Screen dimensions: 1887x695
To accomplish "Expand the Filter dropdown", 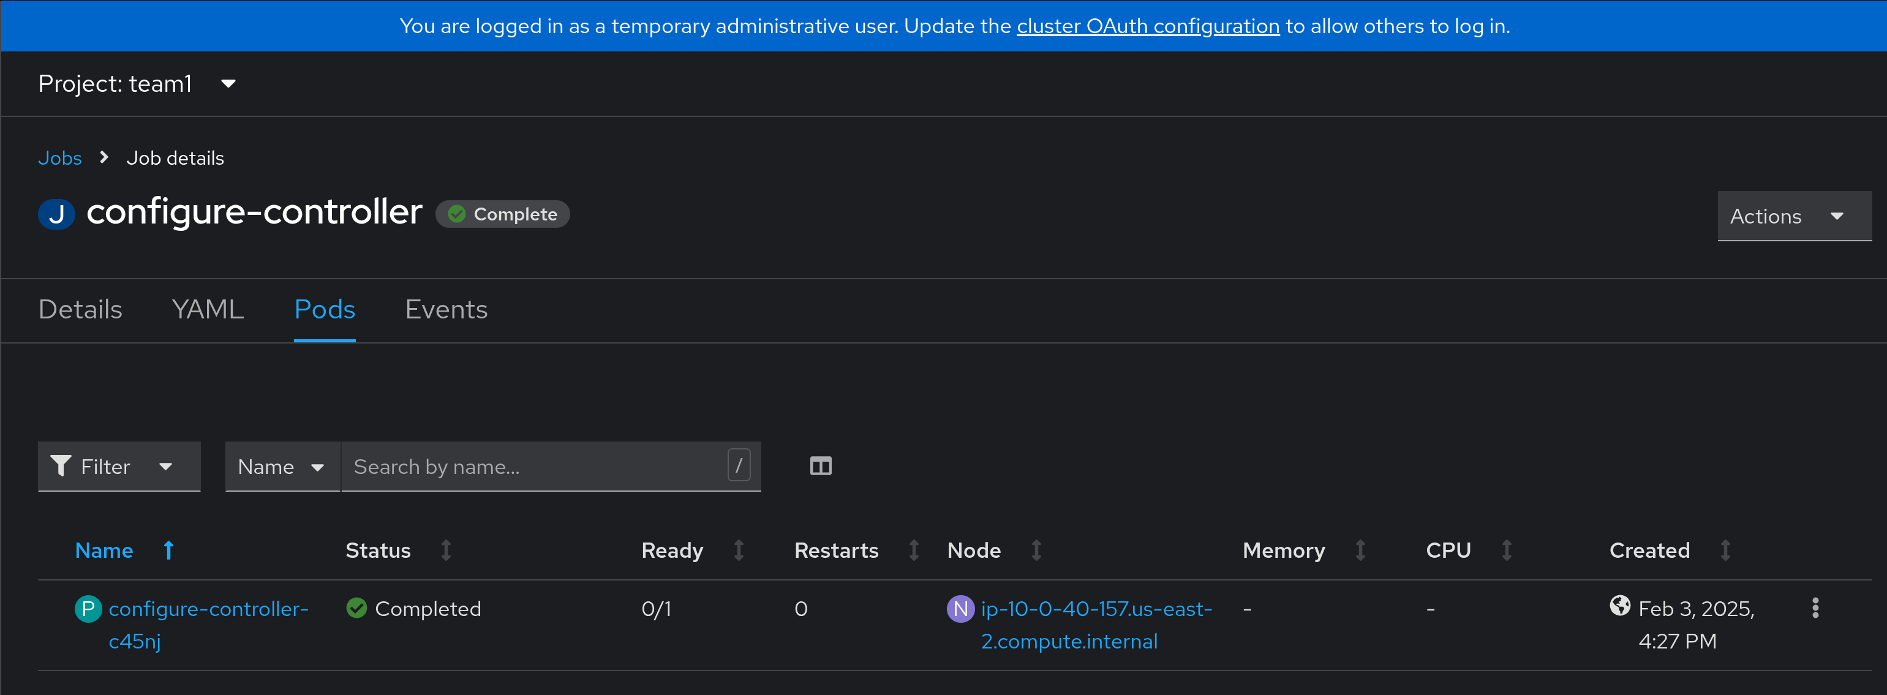I will [x=119, y=466].
